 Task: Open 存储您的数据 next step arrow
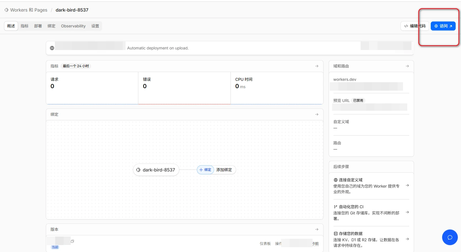coord(407,239)
